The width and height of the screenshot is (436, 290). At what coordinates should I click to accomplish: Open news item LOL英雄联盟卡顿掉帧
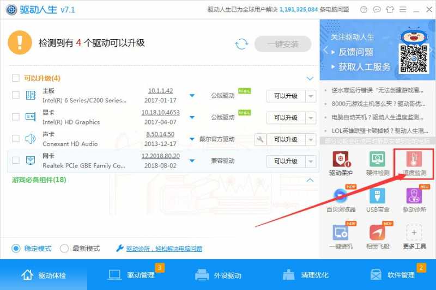coord(380,131)
